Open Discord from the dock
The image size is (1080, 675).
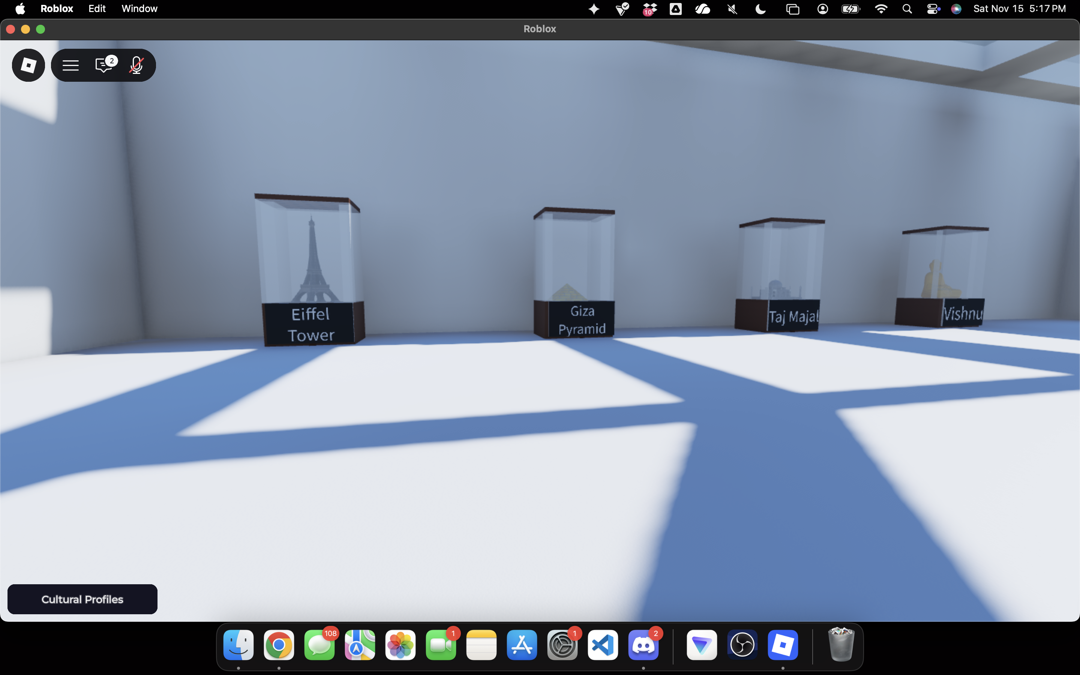(643, 645)
